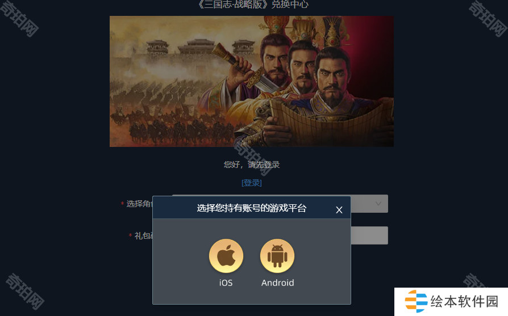Expand the role selection dropdown chevron

(x=378, y=204)
